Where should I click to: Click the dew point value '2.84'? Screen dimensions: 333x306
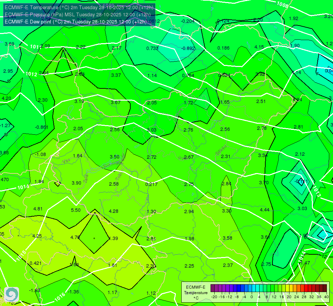coord(227,184)
